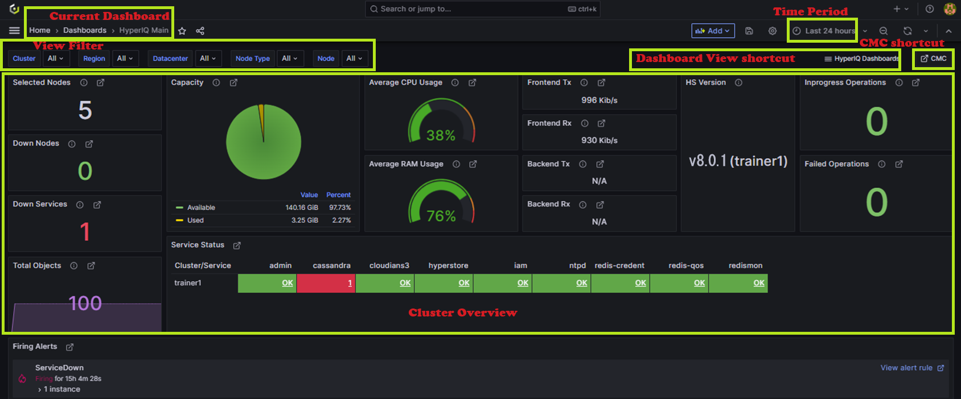Sort capacity legend by Percent column
961x399 pixels.
tap(339, 195)
